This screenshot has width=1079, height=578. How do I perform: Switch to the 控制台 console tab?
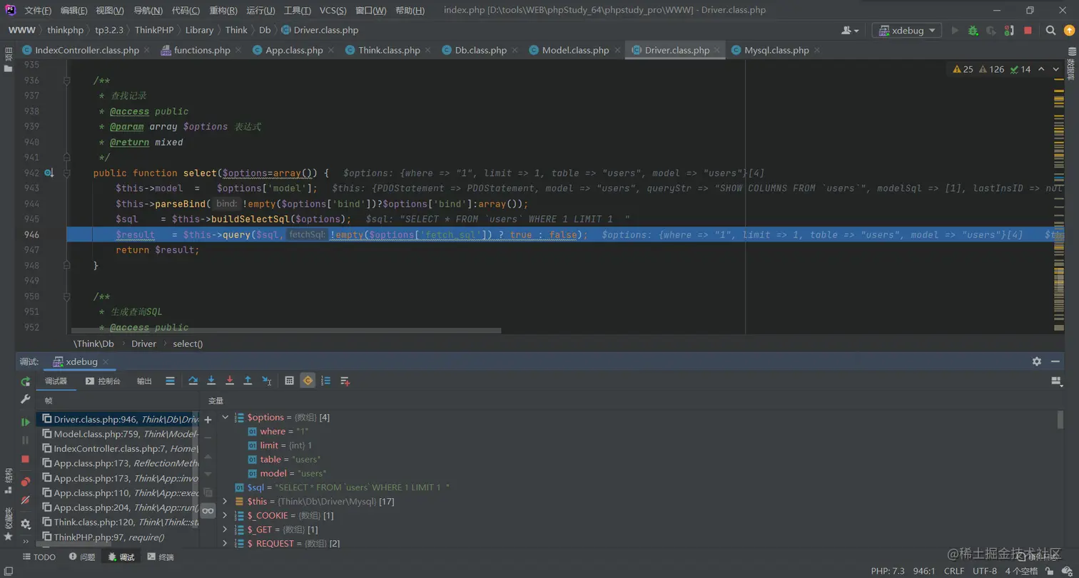coord(103,381)
